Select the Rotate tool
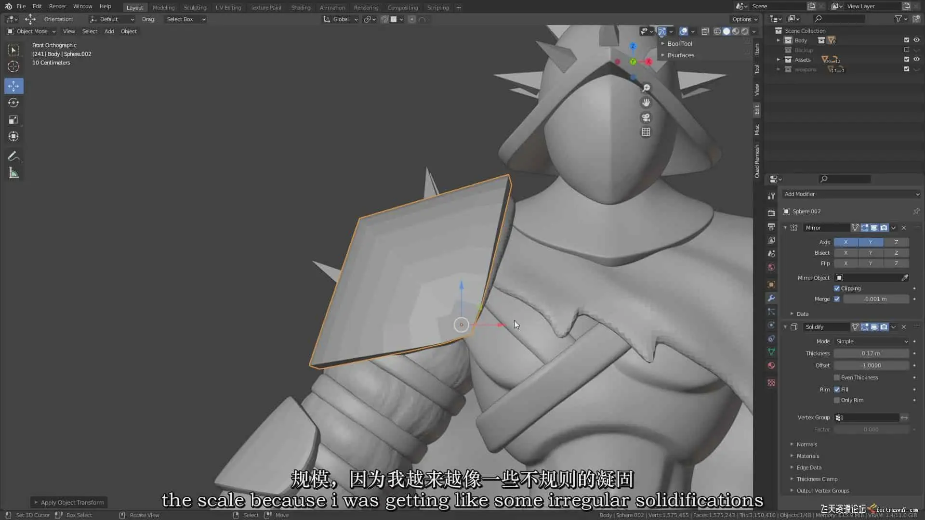Viewport: 925px width, 520px height. tap(13, 103)
